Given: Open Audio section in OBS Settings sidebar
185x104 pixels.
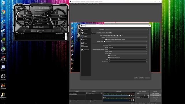Looking at the screenshot, I should click(x=86, y=40).
